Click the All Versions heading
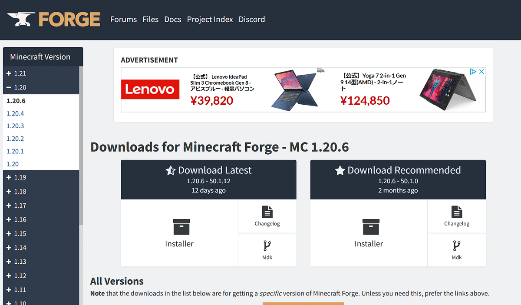This screenshot has height=305, width=521. point(117,281)
